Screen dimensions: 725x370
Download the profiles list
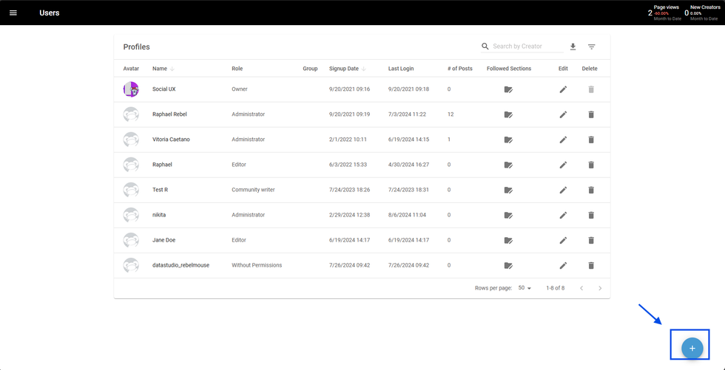tap(573, 47)
